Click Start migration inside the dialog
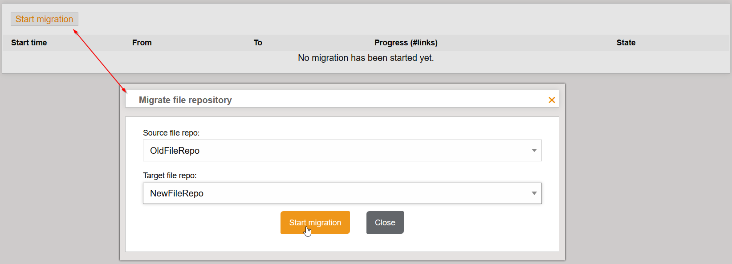Image resolution: width=732 pixels, height=264 pixels. pos(315,222)
